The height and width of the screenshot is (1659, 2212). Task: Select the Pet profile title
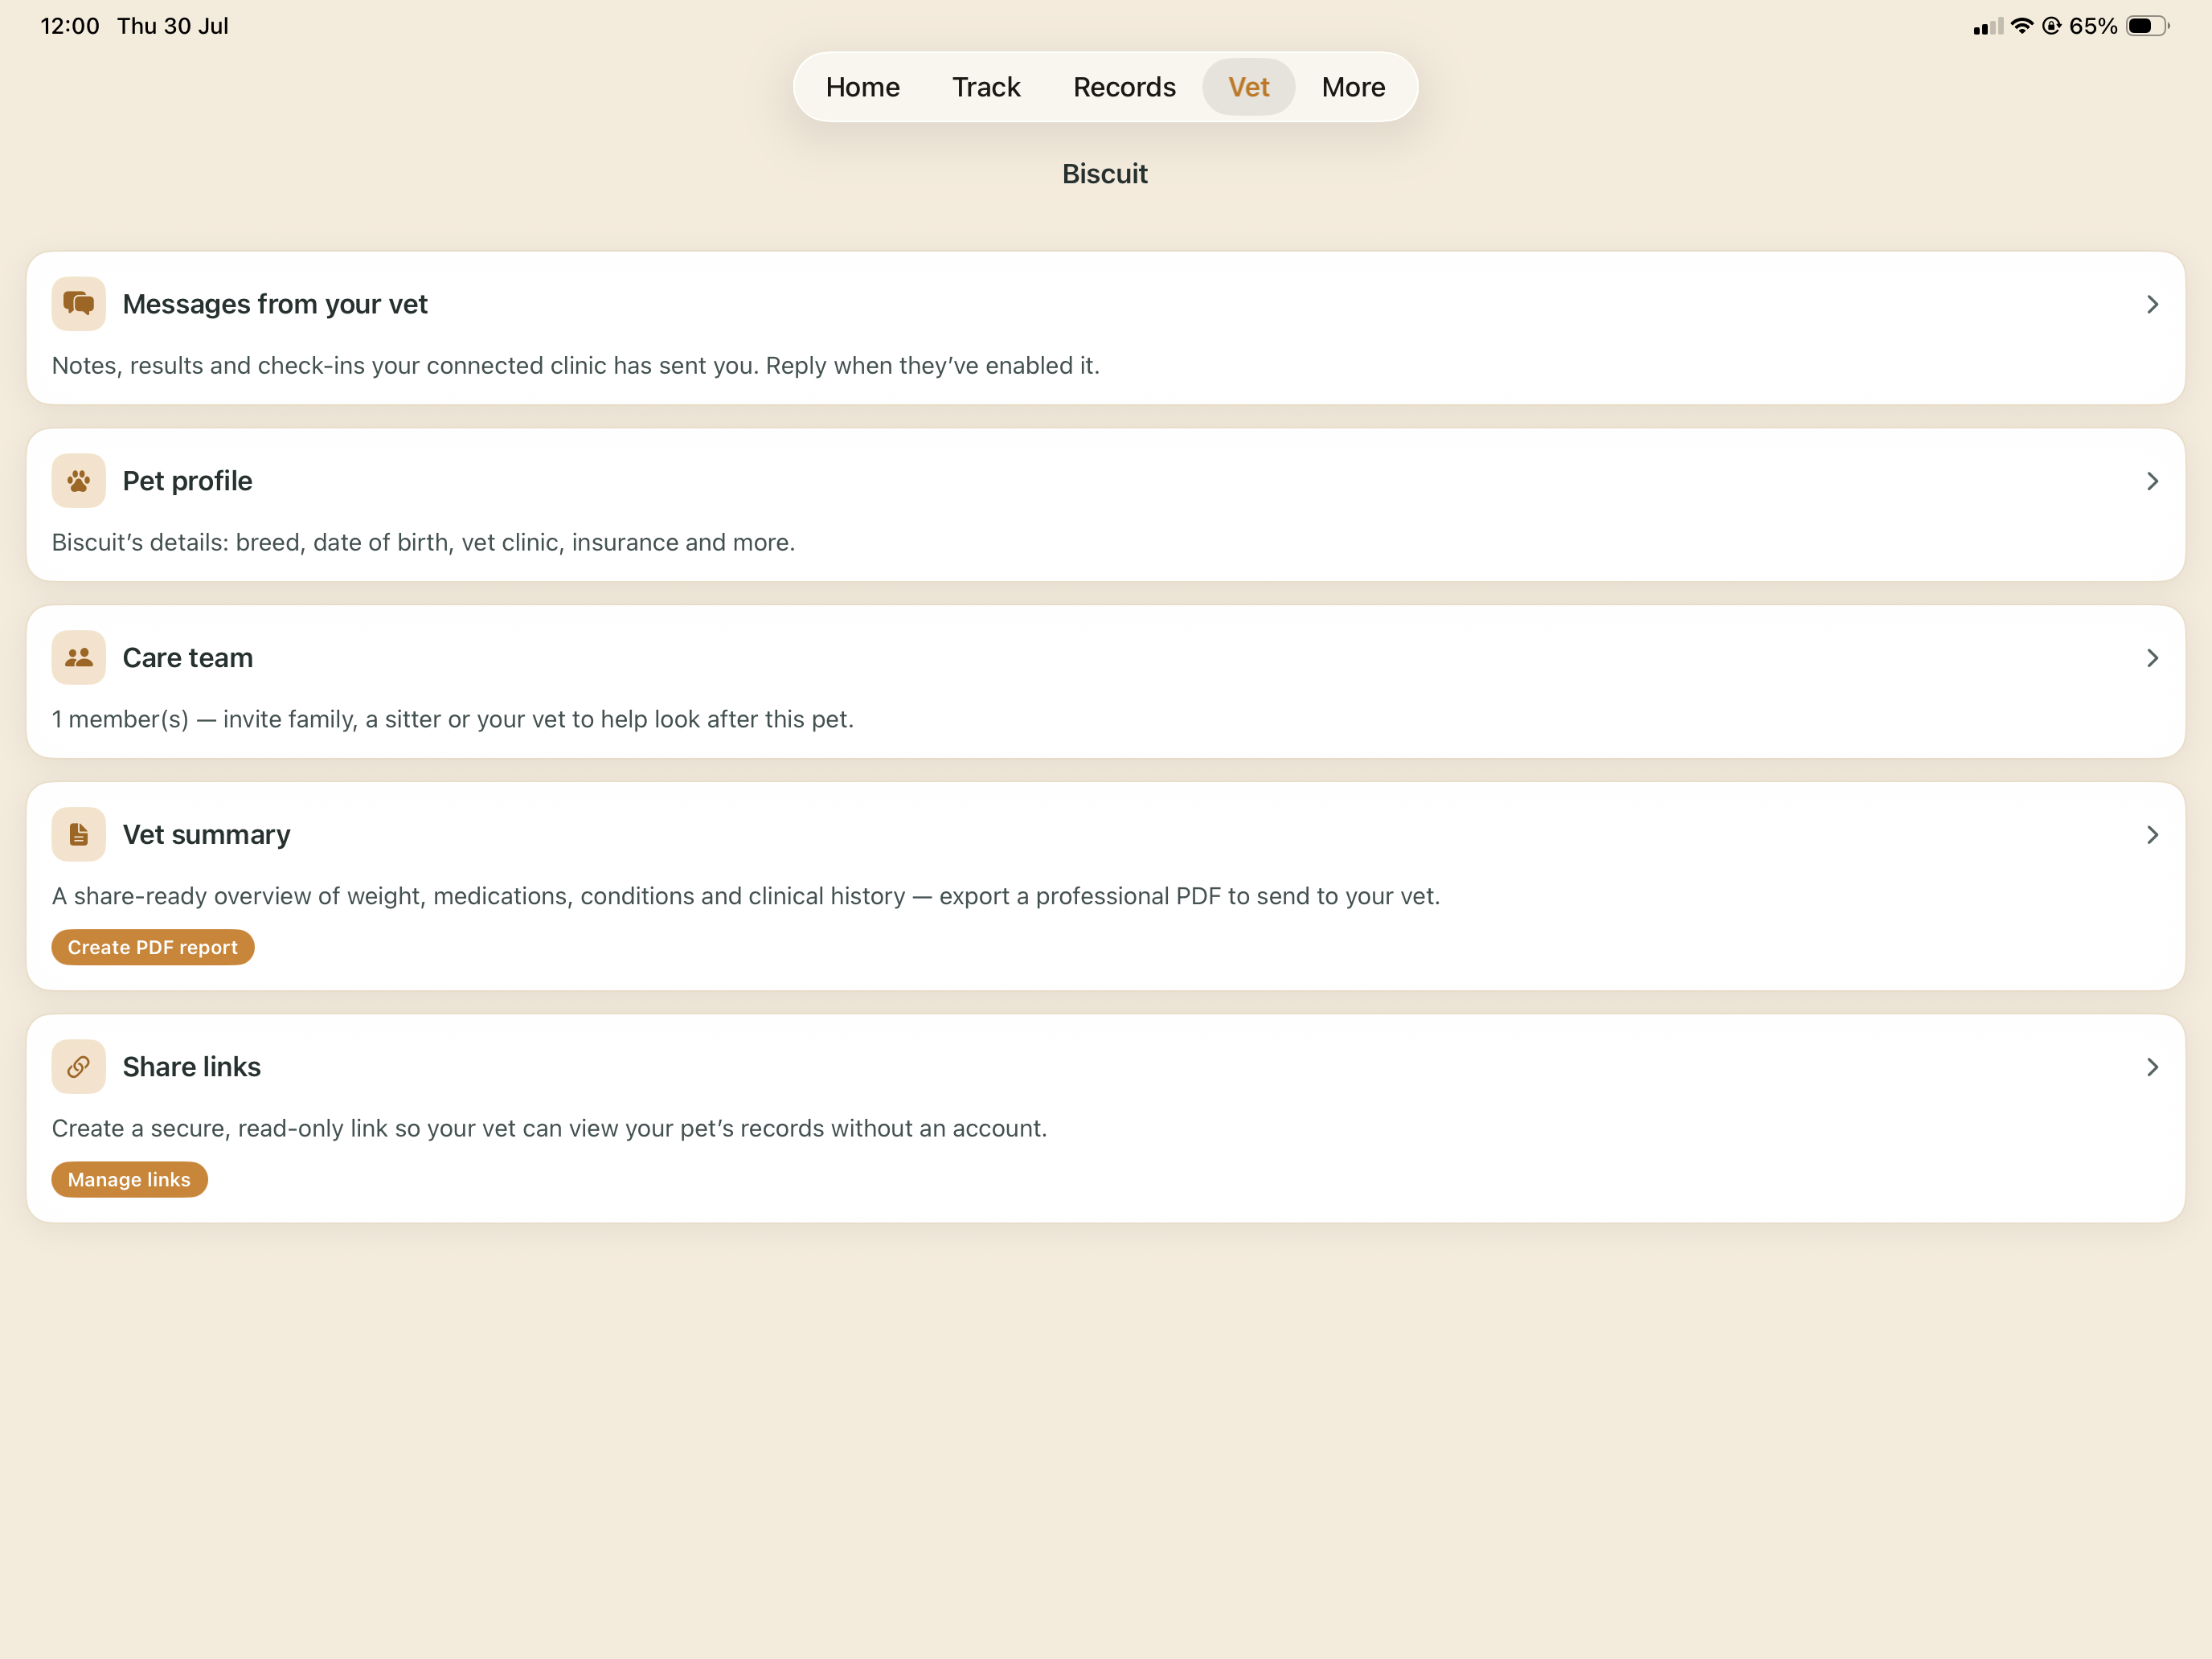click(x=187, y=481)
